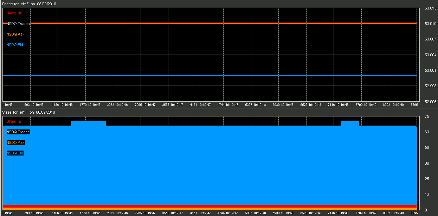The height and width of the screenshot is (216, 438).
Task: Click the second raised blue bump in Sizes chart
Action: tap(349, 123)
